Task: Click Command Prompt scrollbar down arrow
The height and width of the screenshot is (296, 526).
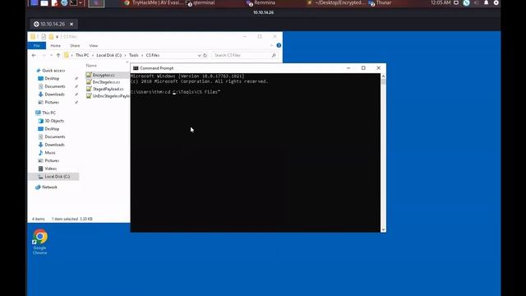Action: [383, 229]
